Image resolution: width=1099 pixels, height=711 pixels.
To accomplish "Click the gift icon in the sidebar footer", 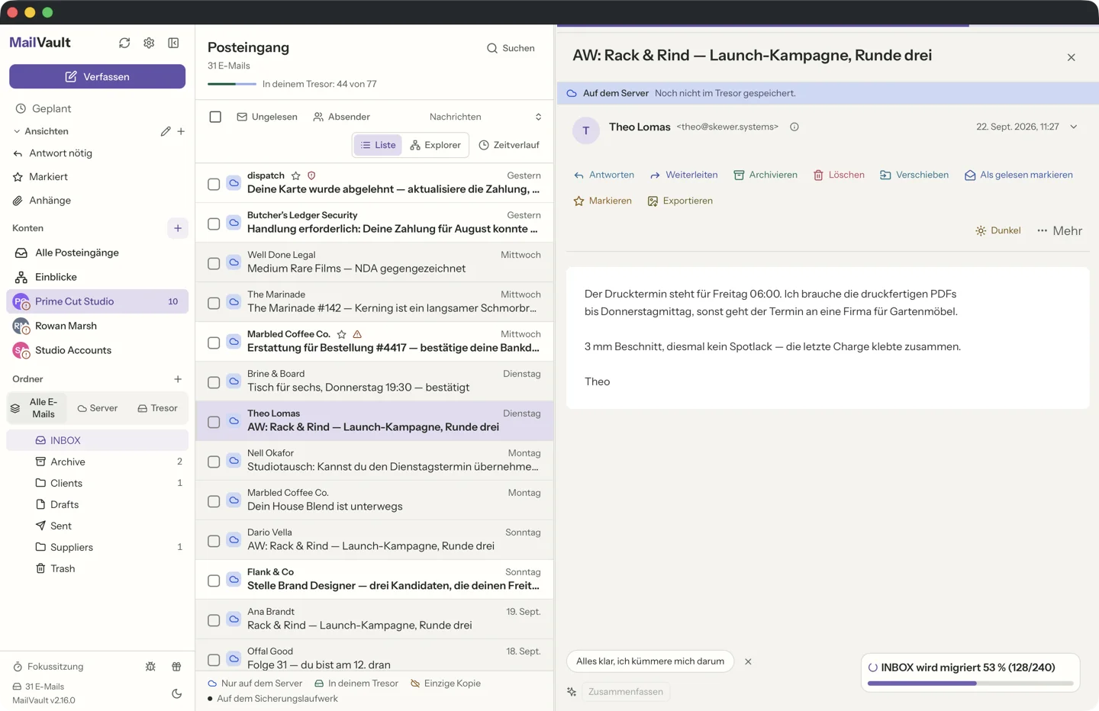I will pos(176,667).
